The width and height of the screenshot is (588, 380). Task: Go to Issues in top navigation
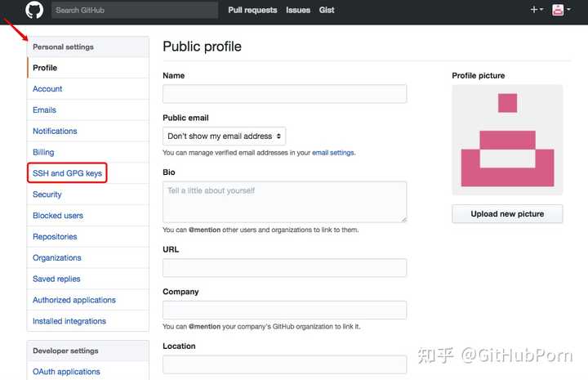point(298,10)
